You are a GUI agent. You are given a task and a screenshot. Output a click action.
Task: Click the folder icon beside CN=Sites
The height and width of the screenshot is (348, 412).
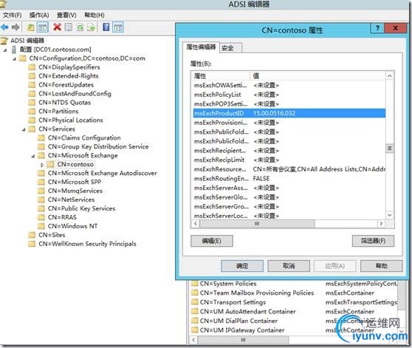pos(32,235)
